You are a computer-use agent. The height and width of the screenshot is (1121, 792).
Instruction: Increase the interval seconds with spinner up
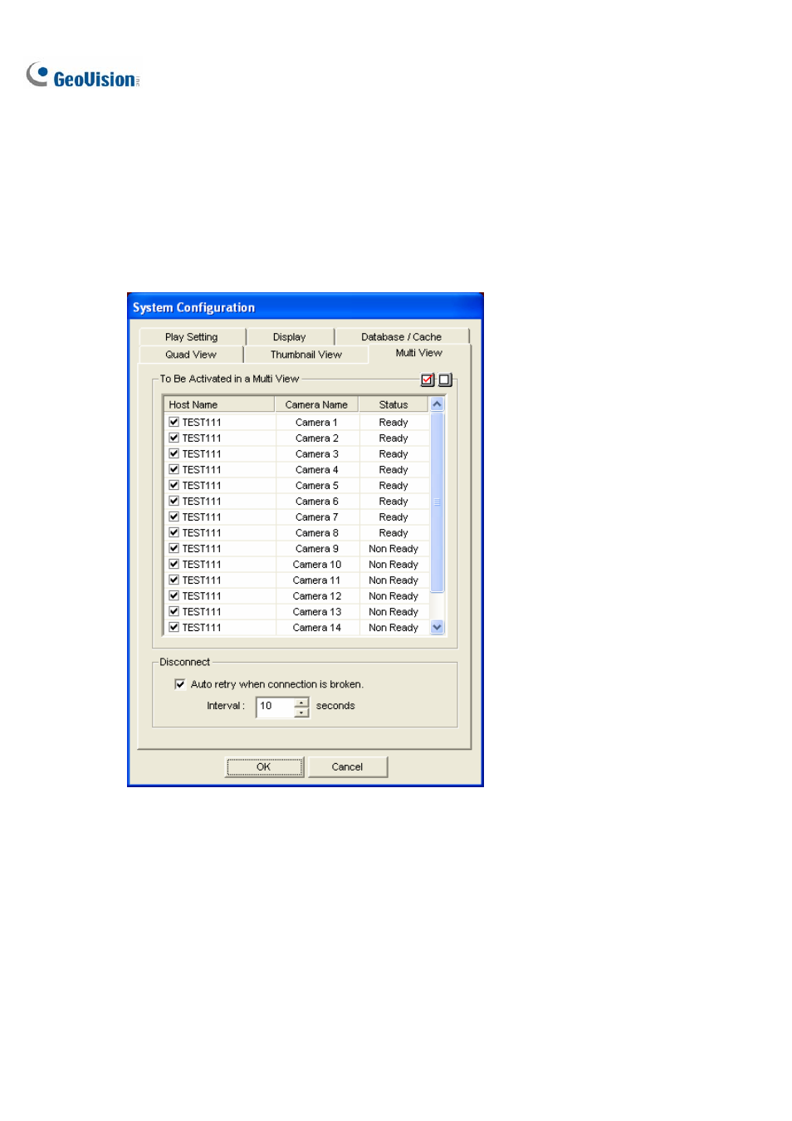(301, 702)
